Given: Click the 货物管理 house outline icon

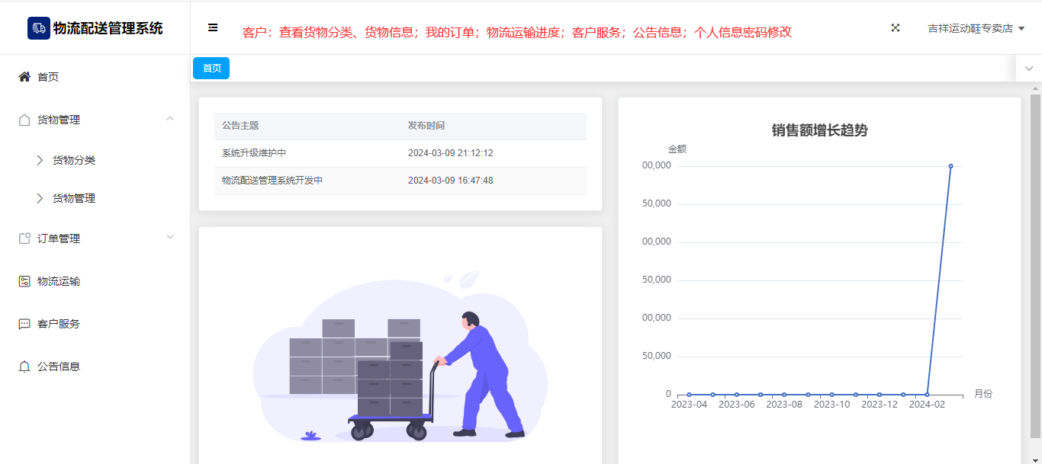Looking at the screenshot, I should coord(24,120).
